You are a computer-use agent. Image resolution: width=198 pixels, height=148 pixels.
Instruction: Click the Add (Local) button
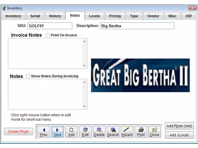point(179,135)
